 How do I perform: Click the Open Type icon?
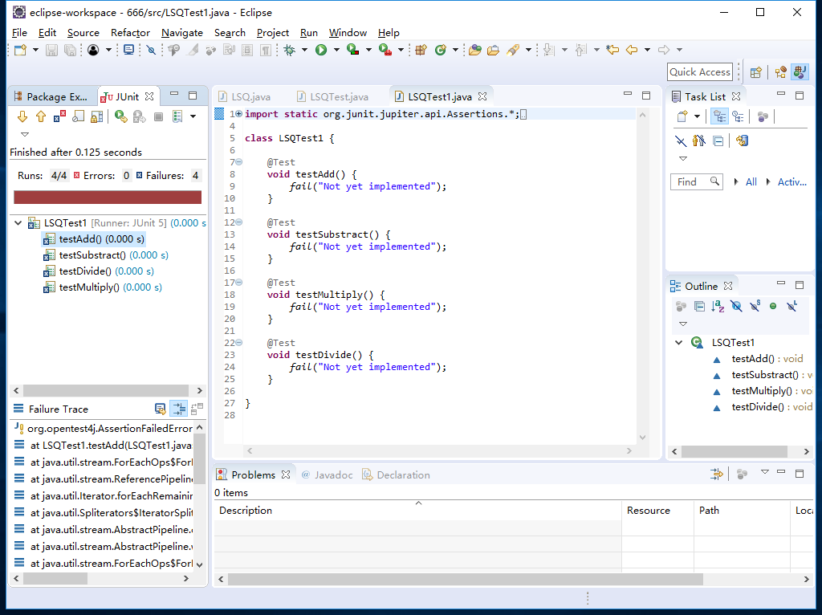point(475,50)
